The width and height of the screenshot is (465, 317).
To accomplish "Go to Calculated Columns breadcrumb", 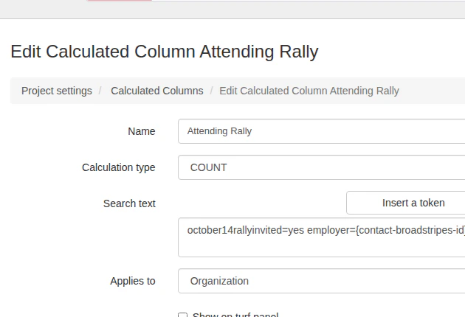I will pos(157,91).
